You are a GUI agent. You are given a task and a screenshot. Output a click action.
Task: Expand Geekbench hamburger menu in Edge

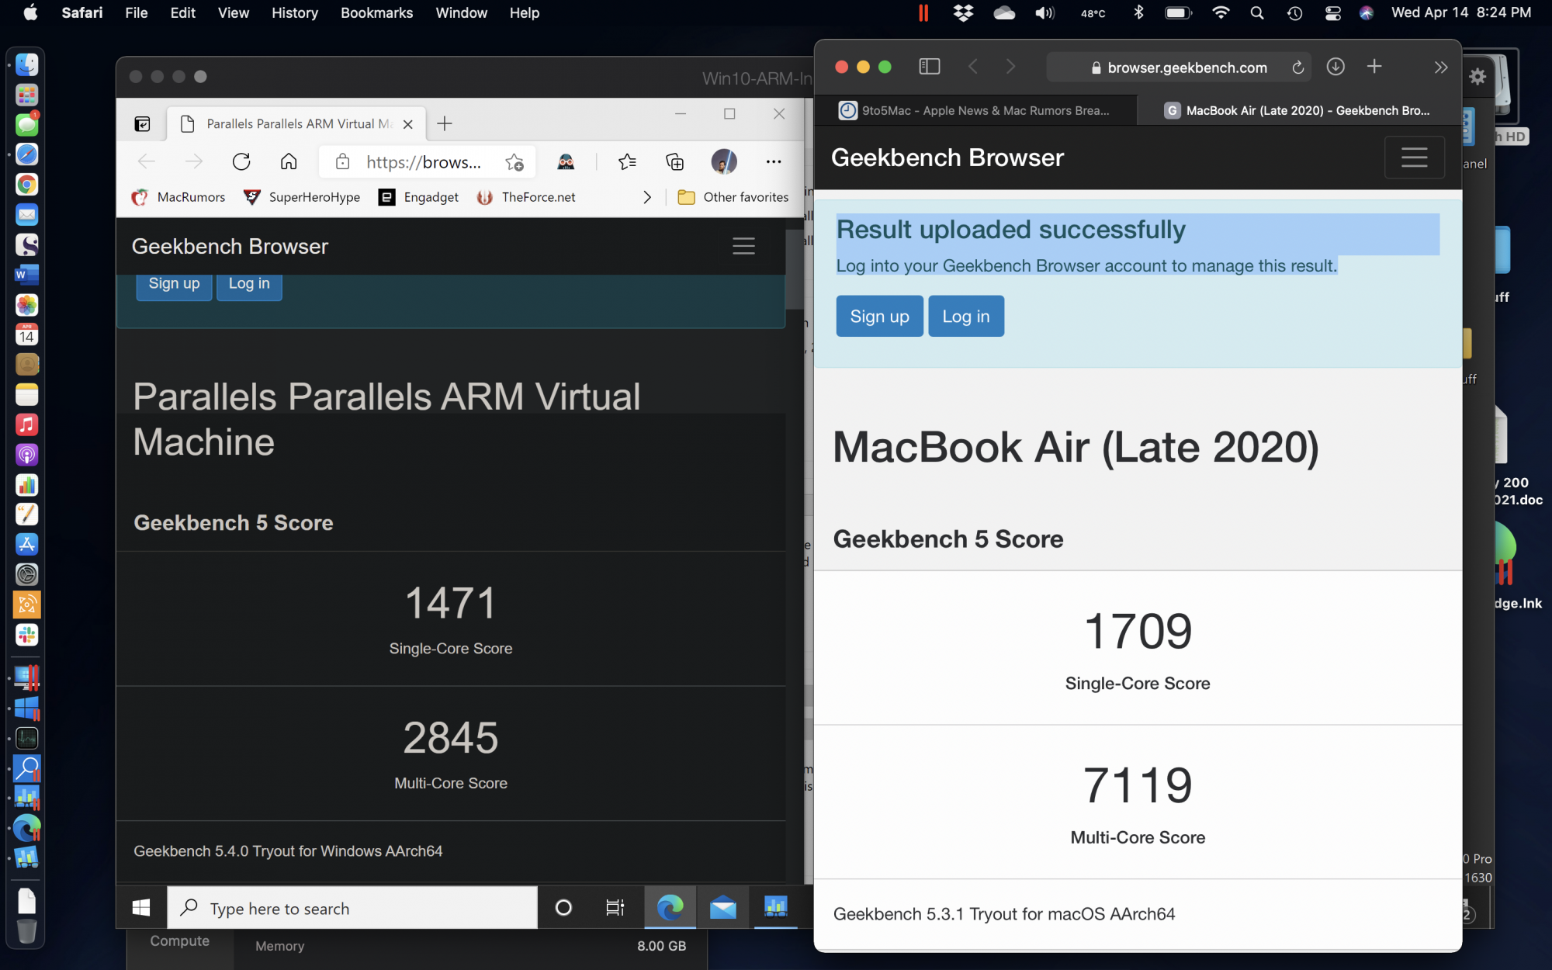pyautogui.click(x=743, y=246)
